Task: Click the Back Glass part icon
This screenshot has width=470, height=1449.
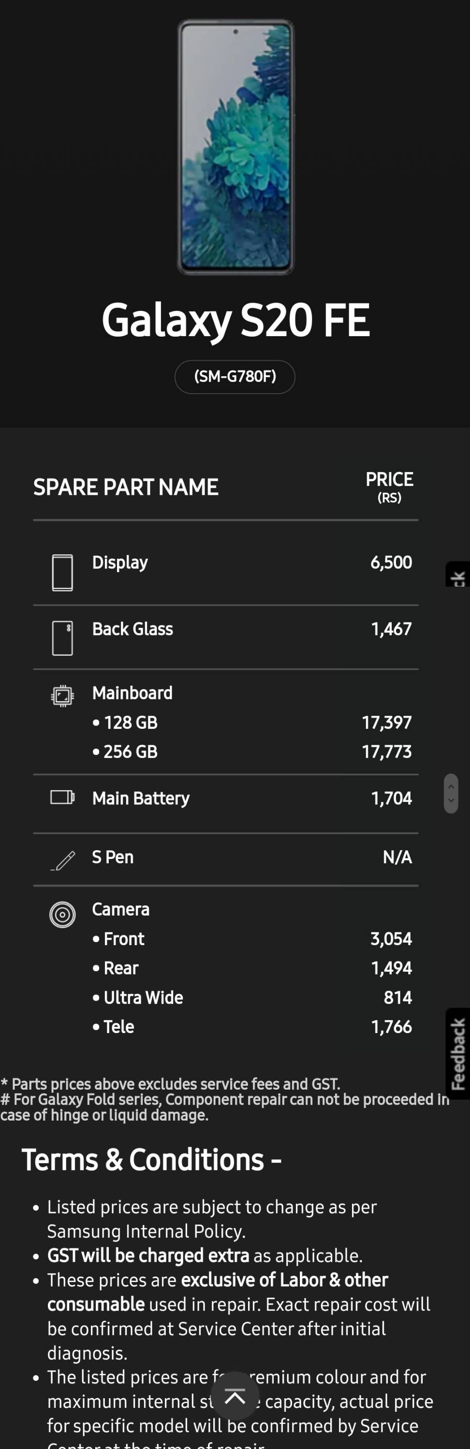Action: click(62, 638)
